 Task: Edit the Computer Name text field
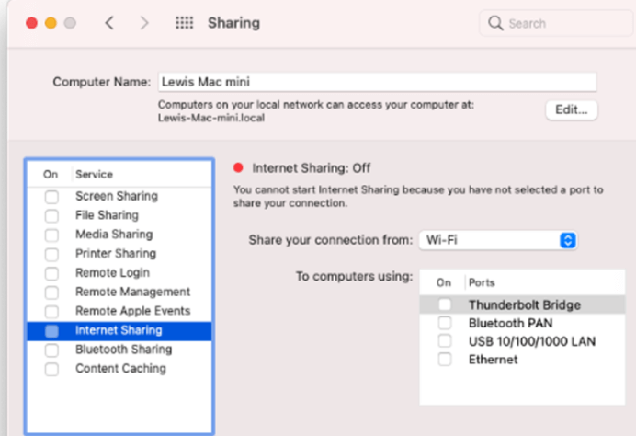(377, 82)
